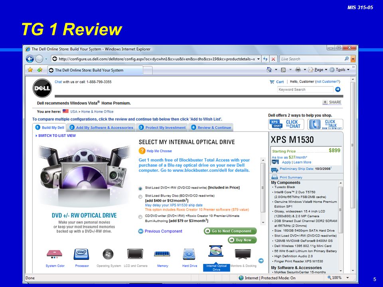Click the Help Me Choose question icon

point(142,151)
